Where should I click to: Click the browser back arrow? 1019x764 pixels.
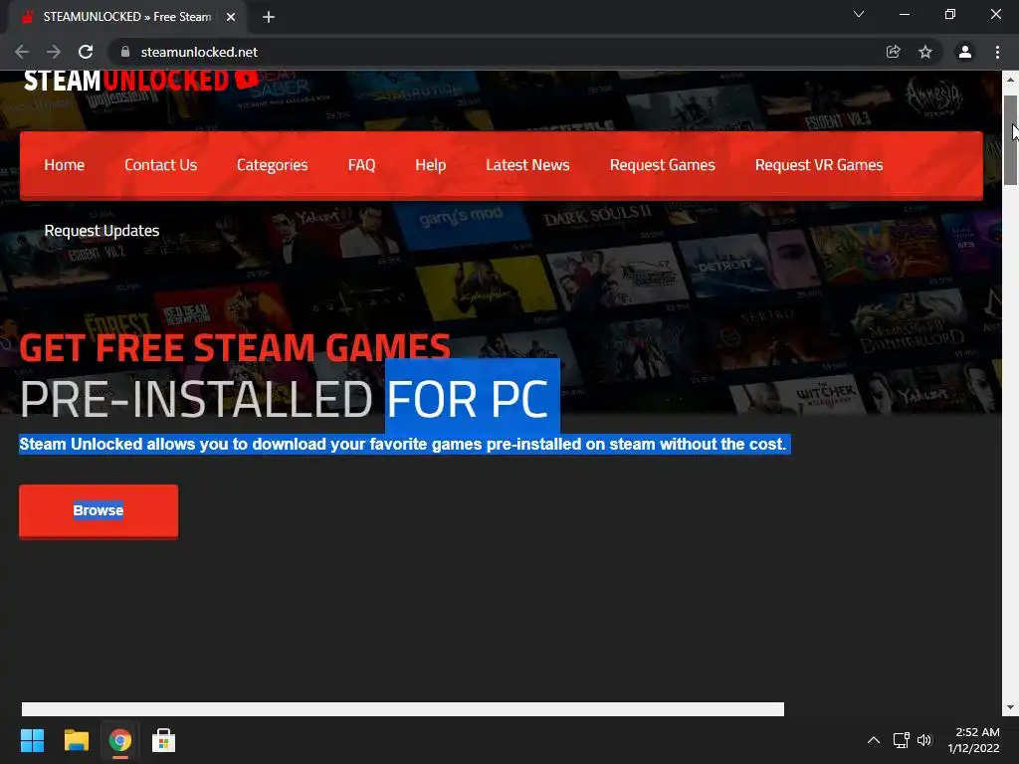[22, 52]
